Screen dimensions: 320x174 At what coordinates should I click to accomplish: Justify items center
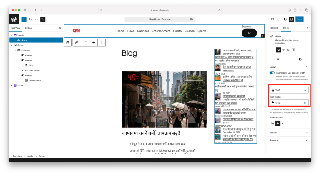pyautogui.click(x=278, y=123)
